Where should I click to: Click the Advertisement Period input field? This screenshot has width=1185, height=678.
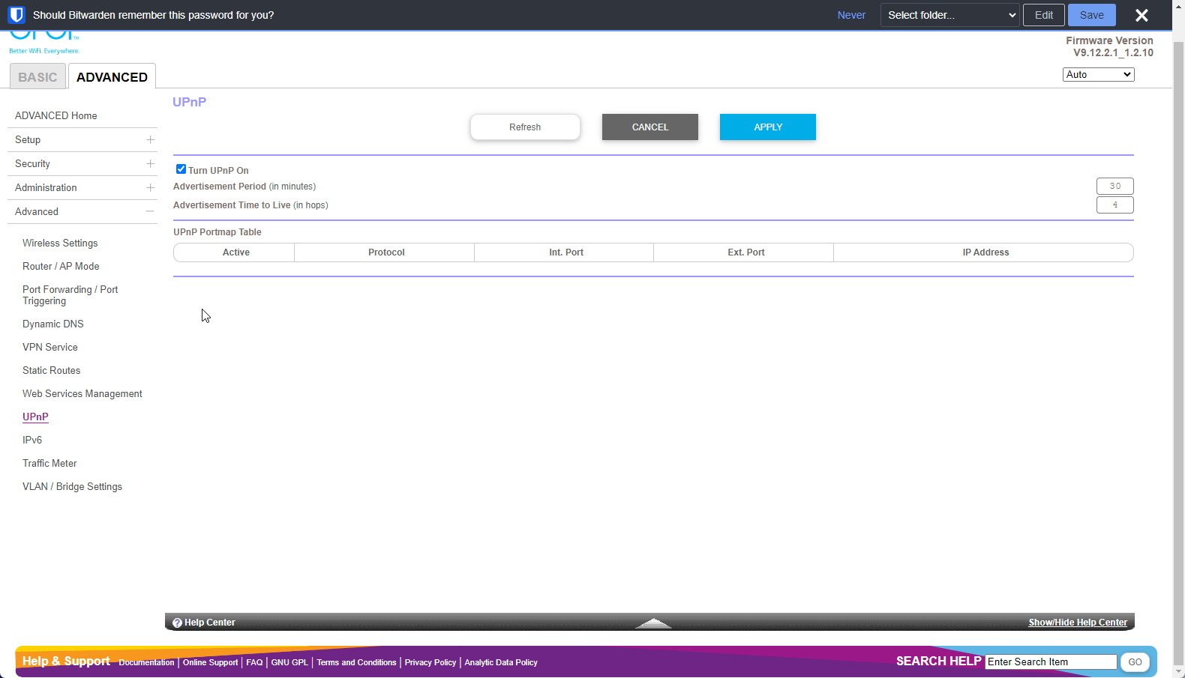pyautogui.click(x=1114, y=186)
